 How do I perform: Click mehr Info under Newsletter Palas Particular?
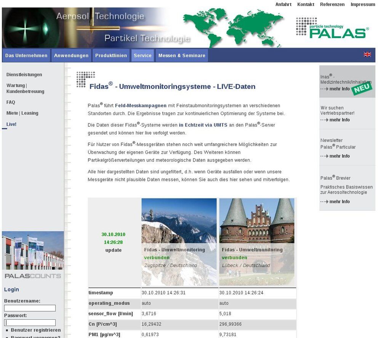339,156
